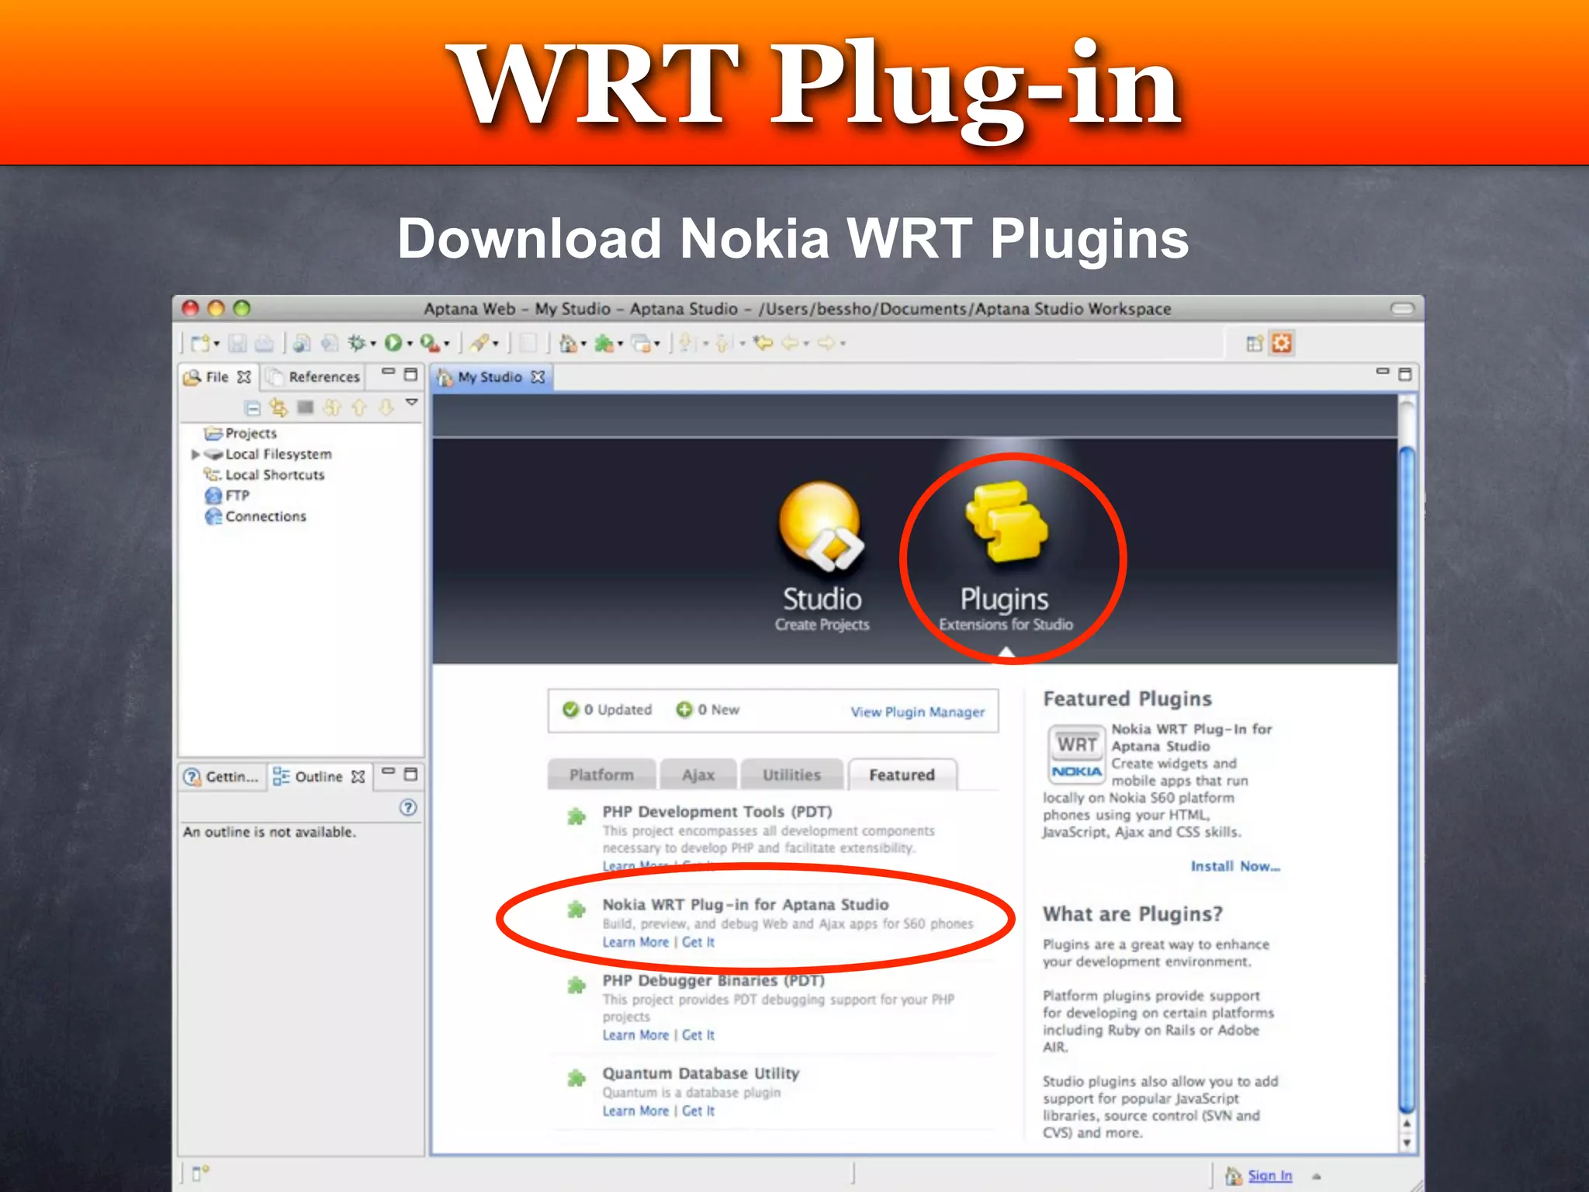Open the View Plugin Manager link
Screen dimensions: 1589x1192
coord(918,712)
